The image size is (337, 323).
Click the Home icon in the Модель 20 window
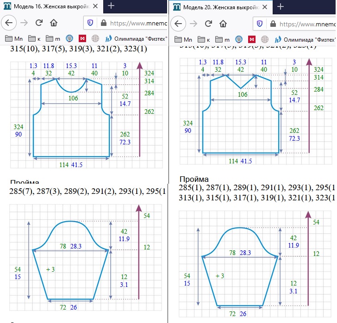click(224, 24)
